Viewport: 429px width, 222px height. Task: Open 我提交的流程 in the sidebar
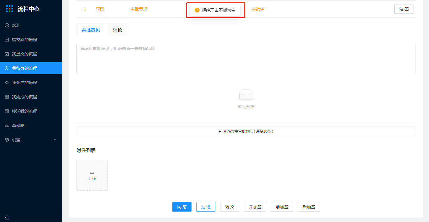pyautogui.click(x=31, y=54)
